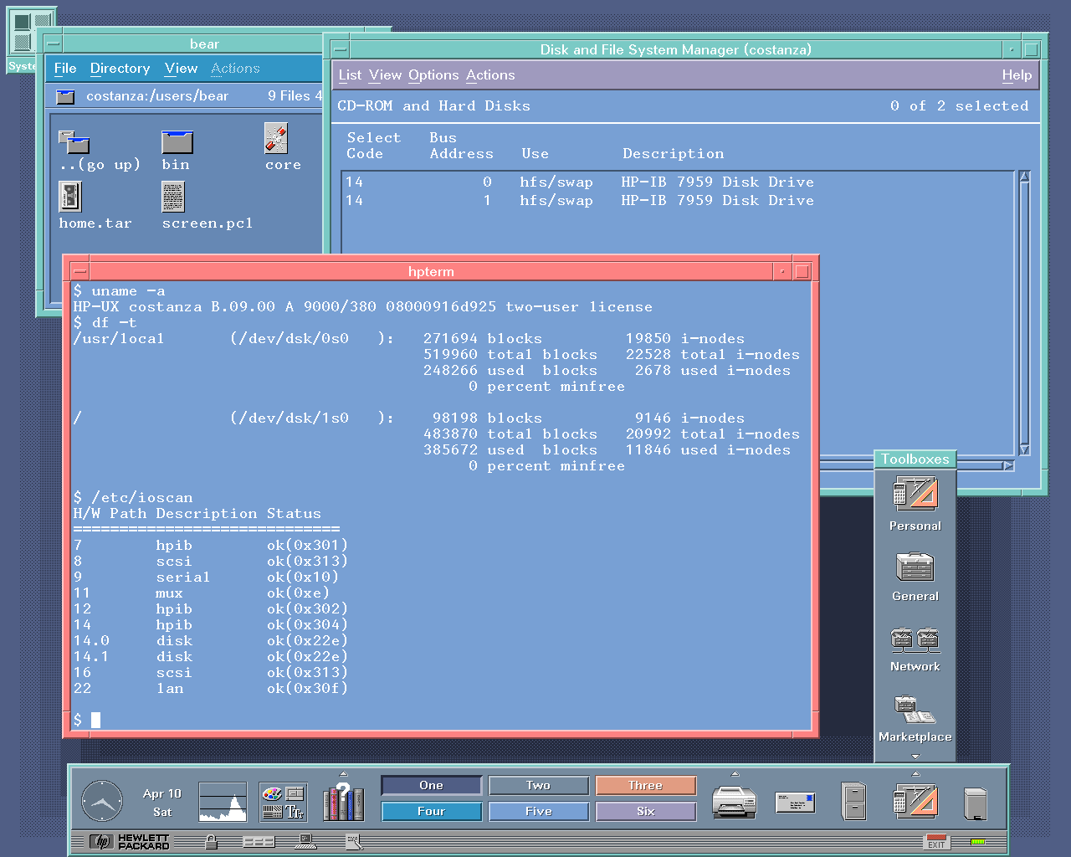The image size is (1071, 857).
Task: Open the Help books icon
Action: click(343, 802)
